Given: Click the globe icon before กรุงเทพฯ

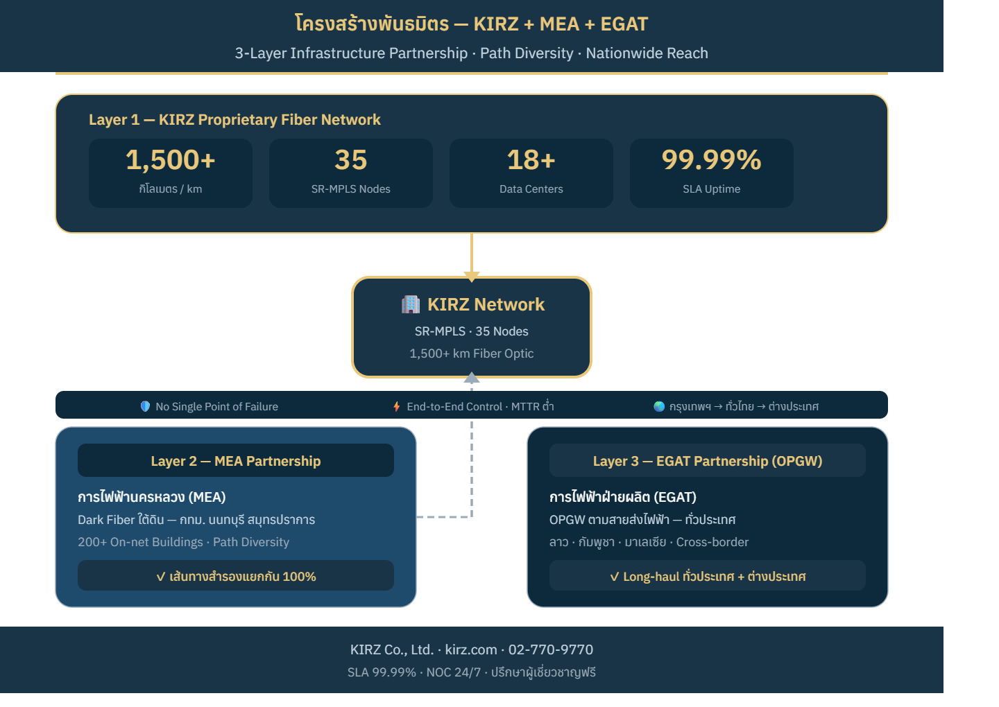Looking at the screenshot, I should click(659, 406).
